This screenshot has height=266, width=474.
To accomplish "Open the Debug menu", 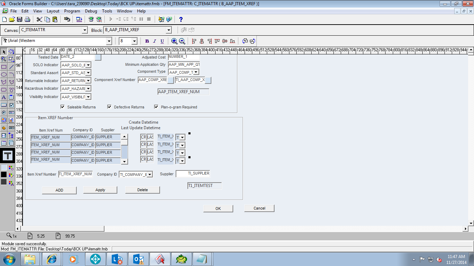I will click(91, 11).
